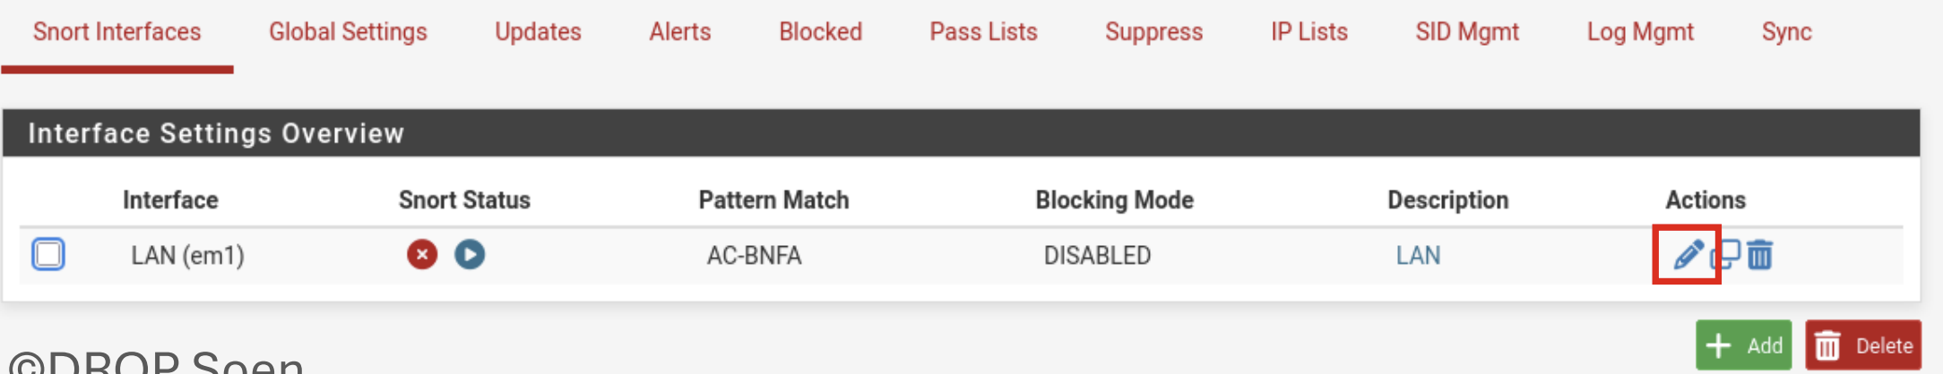
Task: Click the red stopped status icon
Action: (422, 255)
